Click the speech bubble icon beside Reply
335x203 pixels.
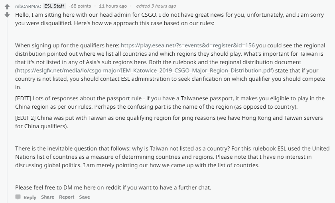[18, 197]
